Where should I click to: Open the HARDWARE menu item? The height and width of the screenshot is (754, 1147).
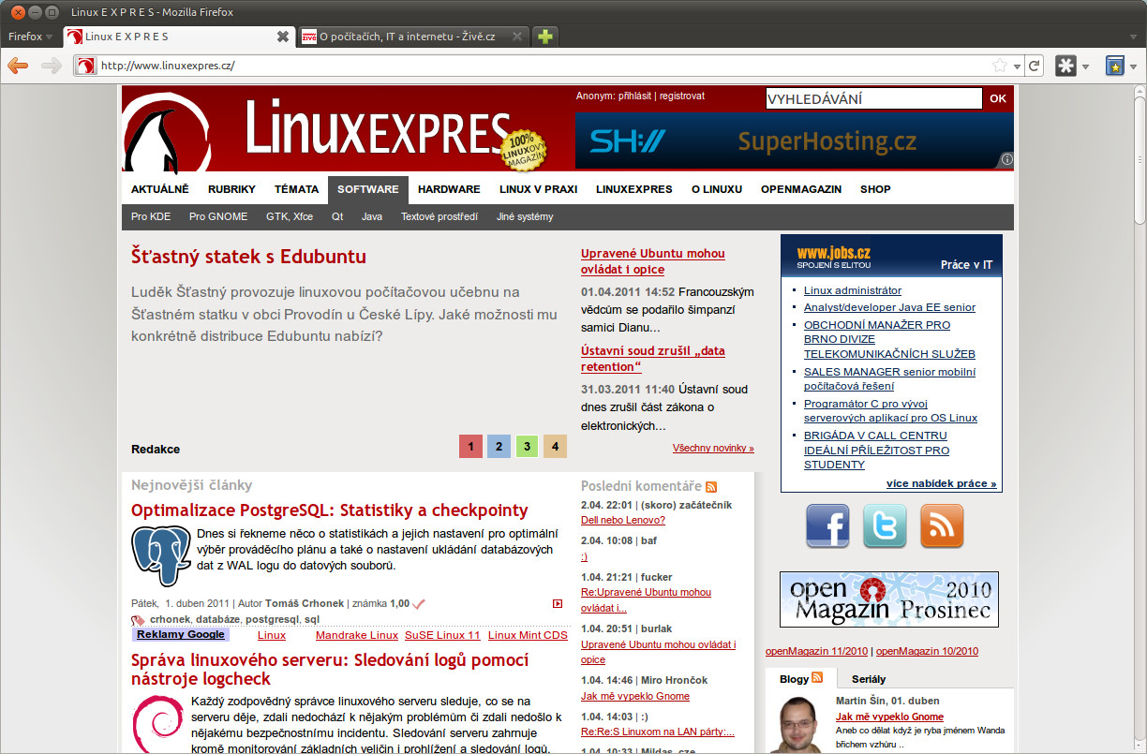449,189
